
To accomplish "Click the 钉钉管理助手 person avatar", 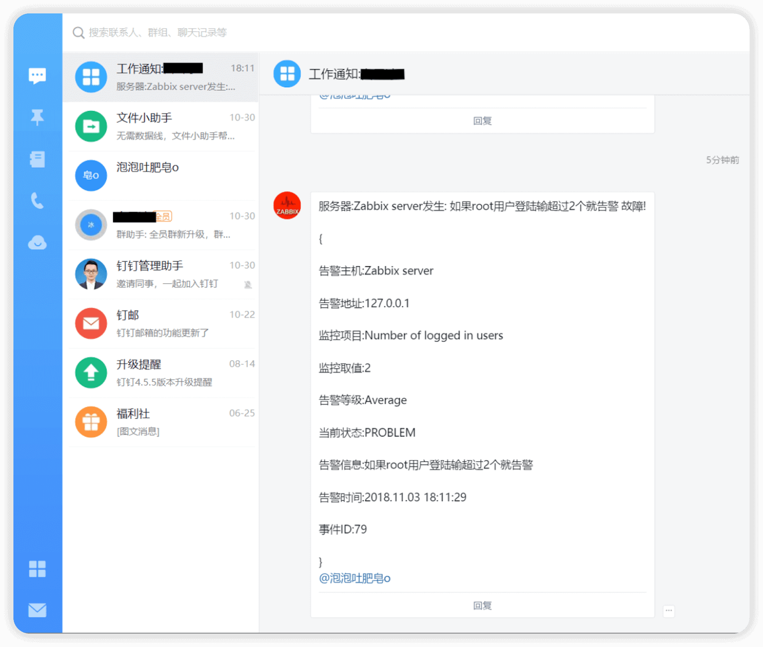I will point(91,274).
